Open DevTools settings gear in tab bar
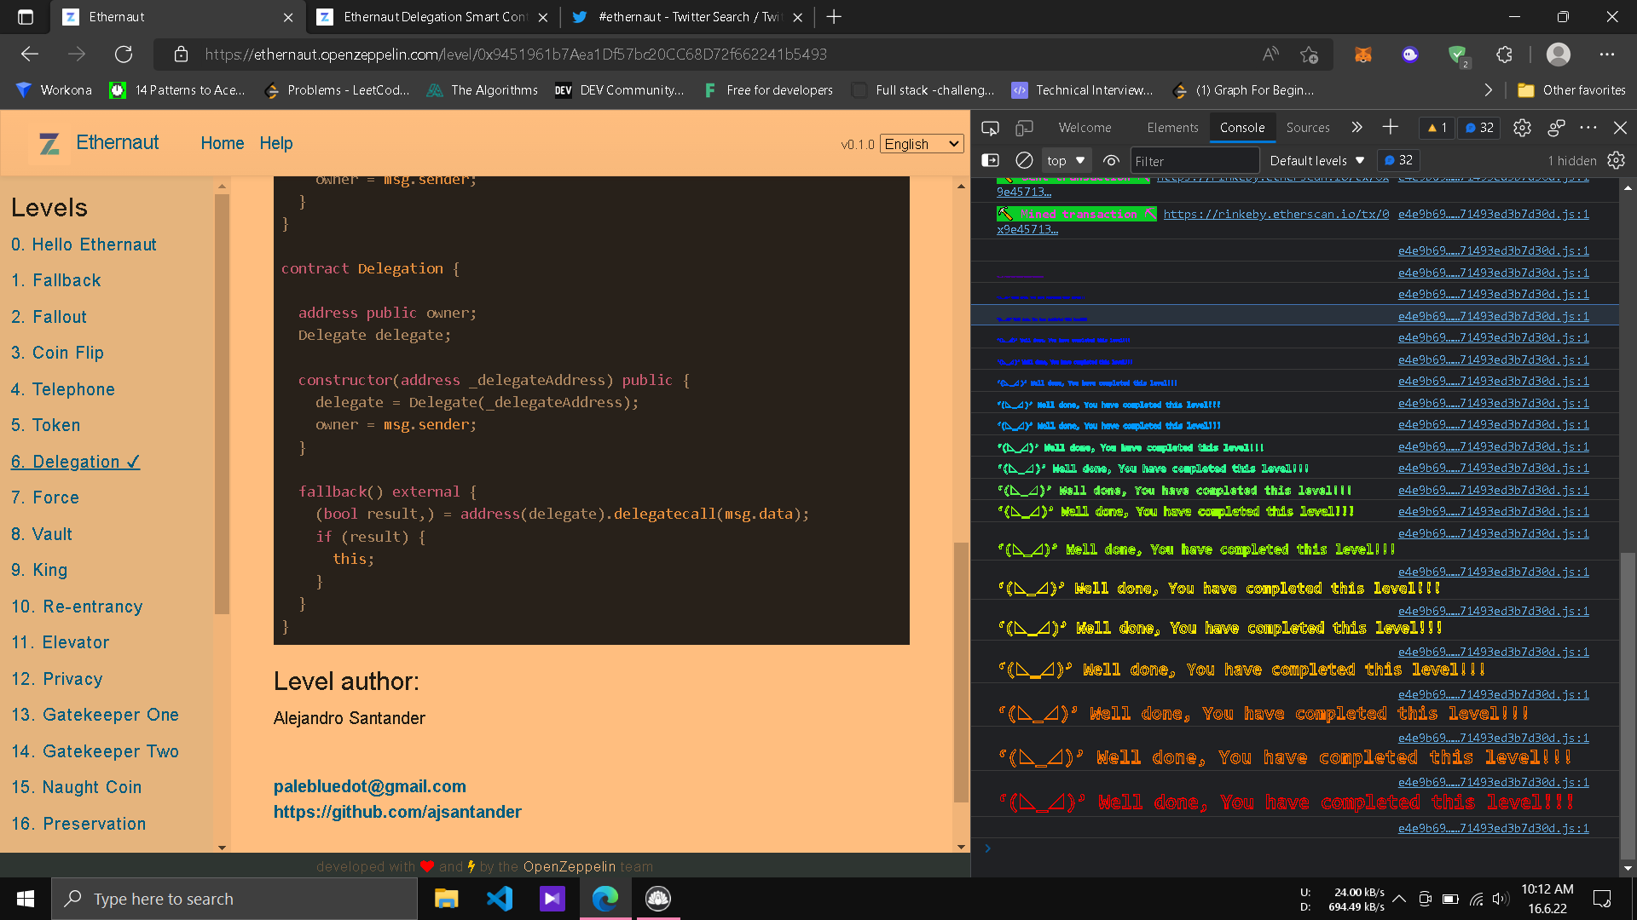Screen dimensions: 1637x920 click(1522, 128)
